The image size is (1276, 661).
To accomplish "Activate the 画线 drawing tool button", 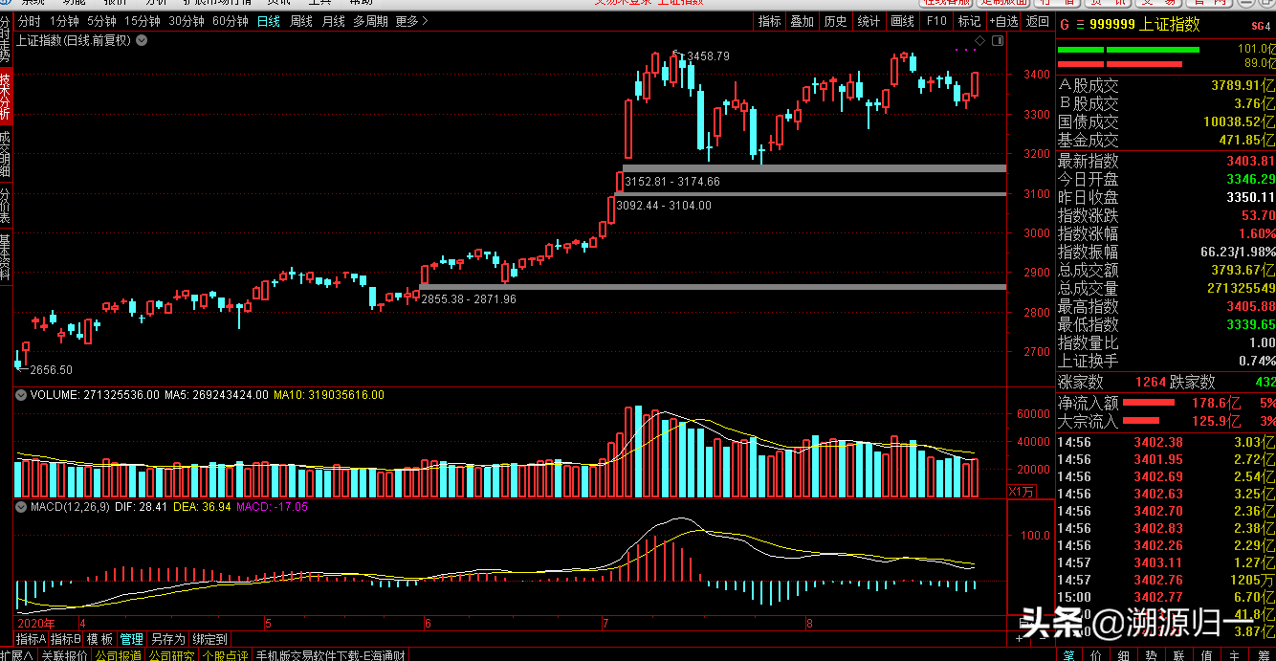I will click(x=902, y=21).
